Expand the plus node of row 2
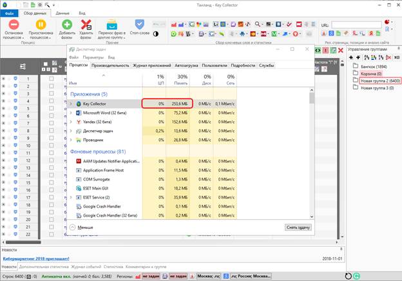This screenshot has height=281, width=402. click(3, 86)
